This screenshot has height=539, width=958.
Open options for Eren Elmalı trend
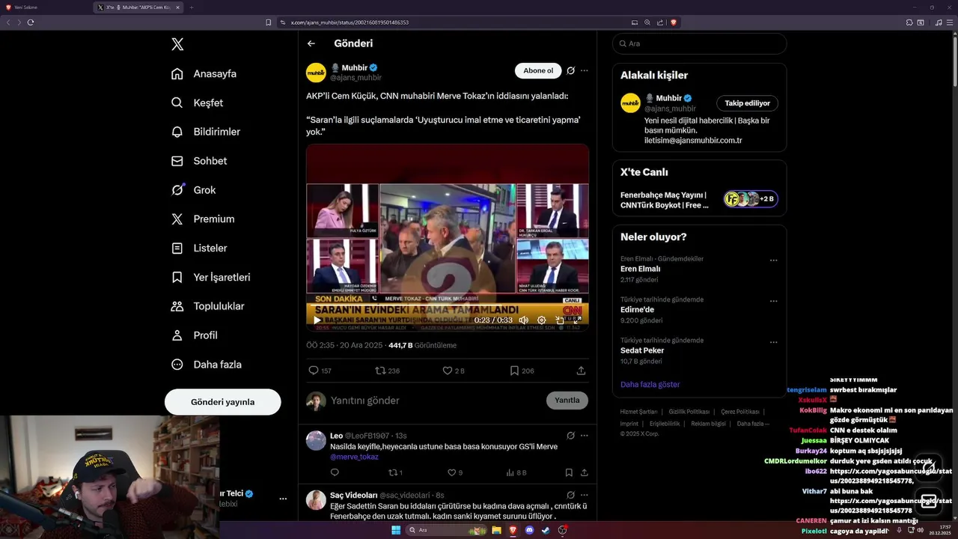[774, 261]
